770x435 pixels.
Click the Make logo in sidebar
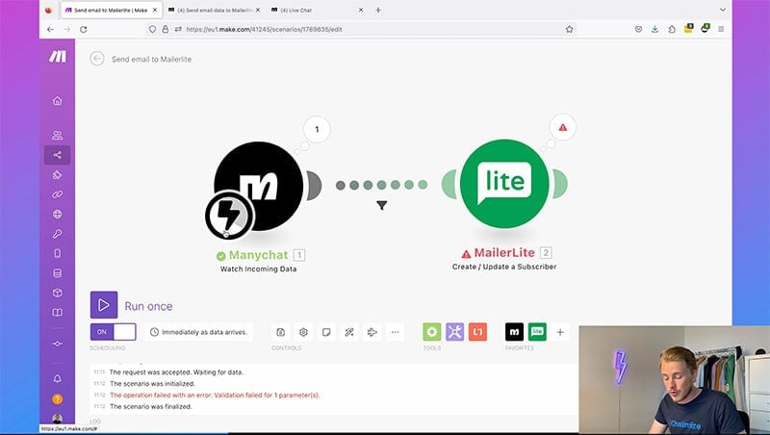(58, 57)
